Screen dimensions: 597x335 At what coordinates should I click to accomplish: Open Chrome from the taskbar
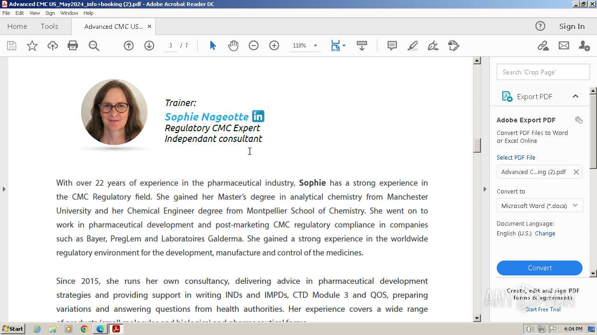click(x=84, y=329)
